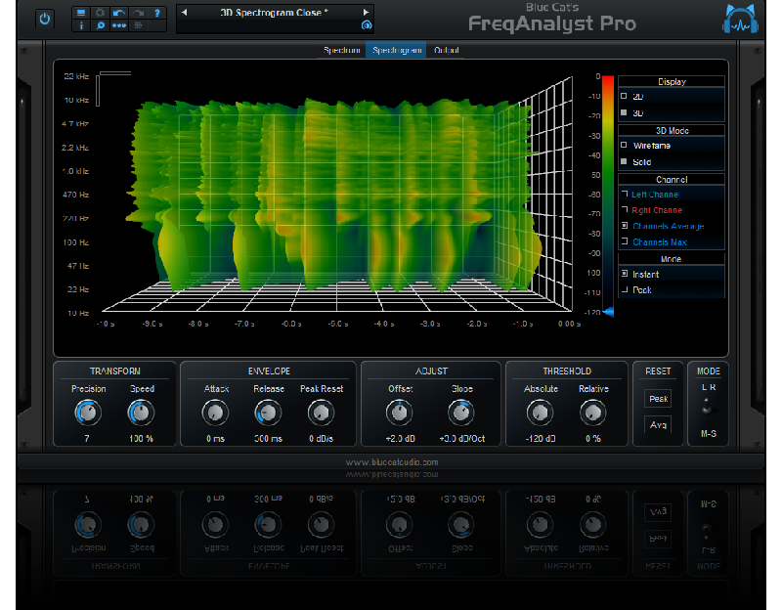Click the Absolute value -120 dB
Viewport: 782px width, 610px height.
(541, 438)
